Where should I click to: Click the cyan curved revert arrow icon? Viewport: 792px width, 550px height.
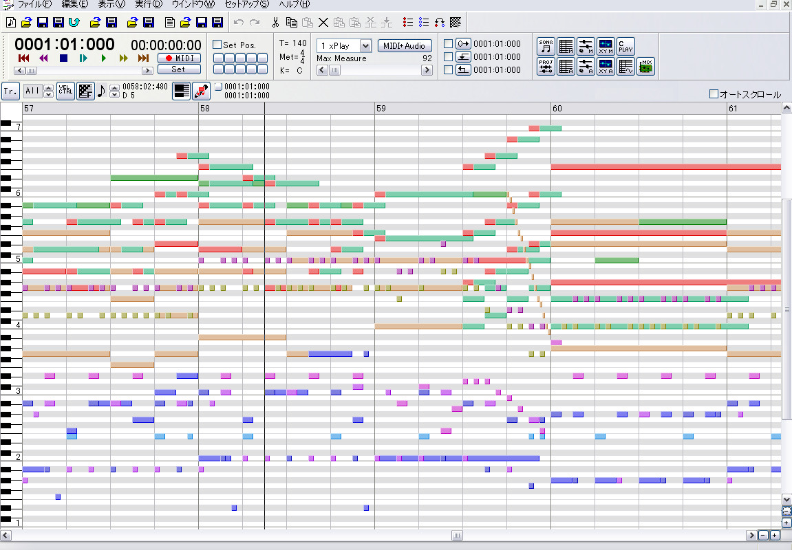[x=74, y=22]
